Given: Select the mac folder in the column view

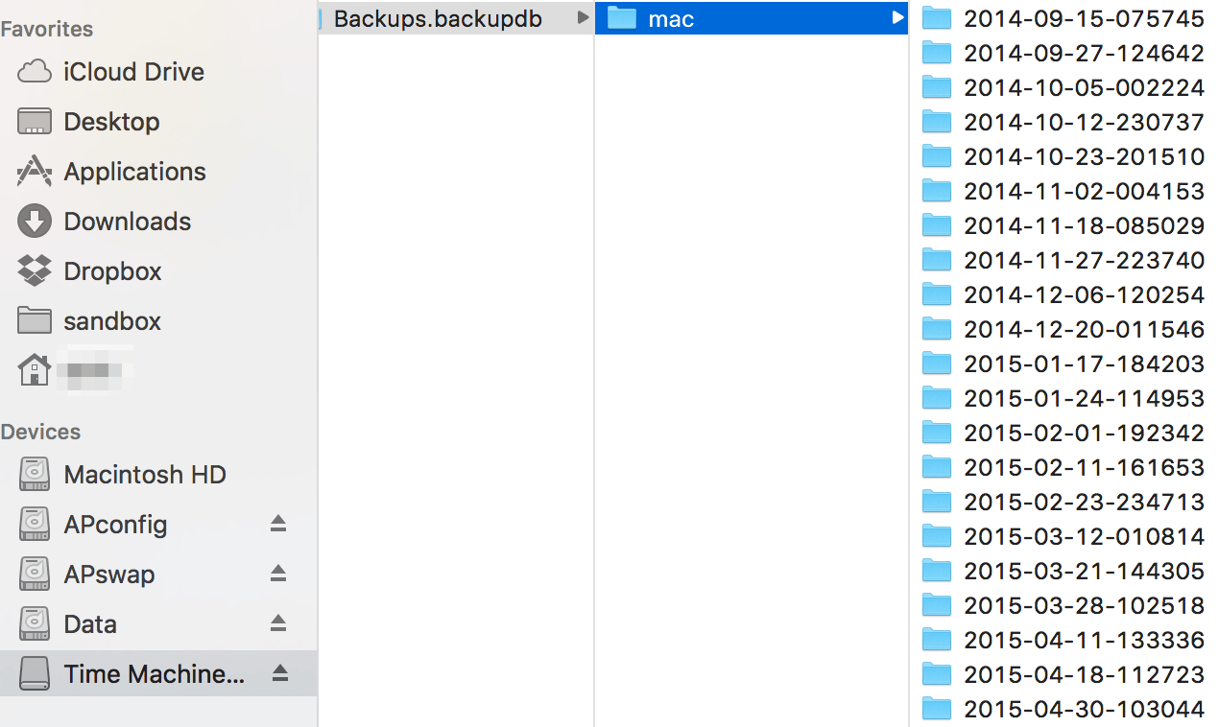Looking at the screenshot, I should point(672,17).
